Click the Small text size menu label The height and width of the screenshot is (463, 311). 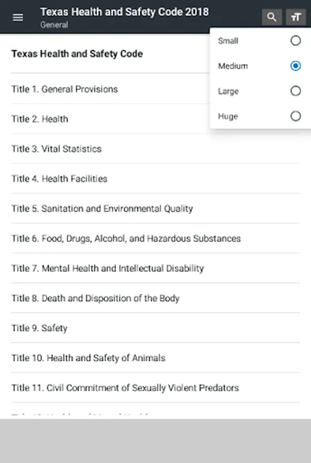[x=228, y=41]
